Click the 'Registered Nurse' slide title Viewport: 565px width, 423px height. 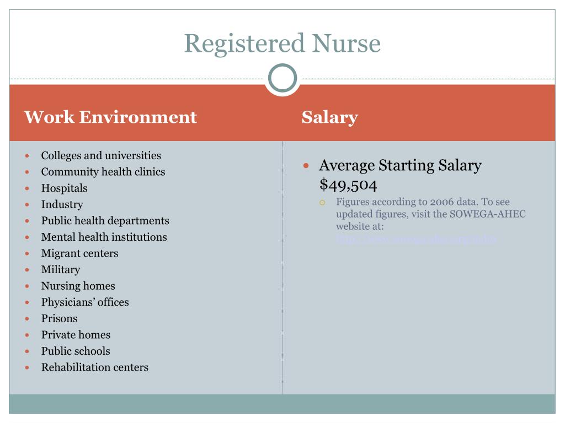(282, 44)
